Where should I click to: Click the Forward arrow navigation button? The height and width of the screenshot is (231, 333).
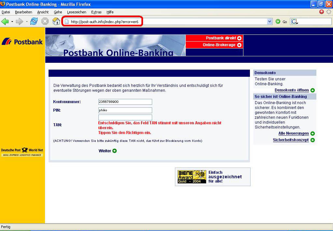click(x=20, y=21)
